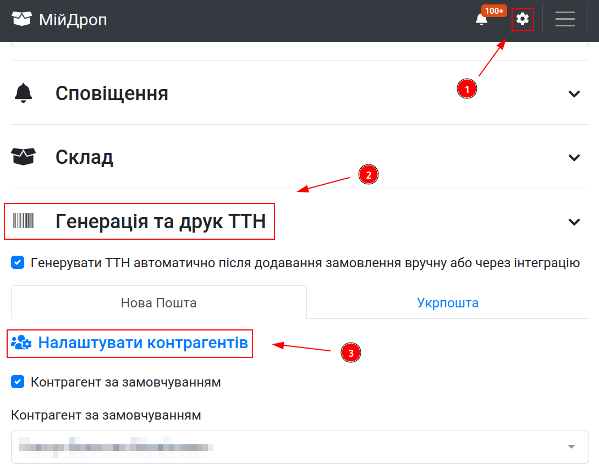Open the Склад section heading
Screen dimensions: 599x474
[x=84, y=157]
